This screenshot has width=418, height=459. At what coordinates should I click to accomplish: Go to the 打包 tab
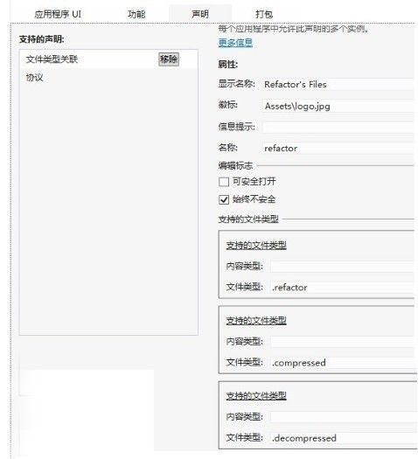click(264, 14)
